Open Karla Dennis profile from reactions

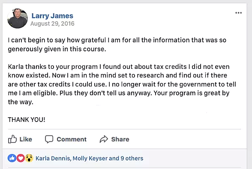click(53, 158)
